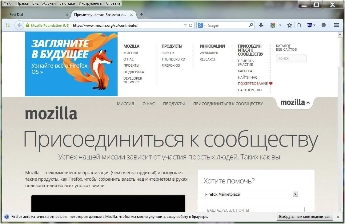Screen dimensions: 345x224
Task: Open URL history dropdown arrow
Action: pyautogui.click(x=185, y=26)
